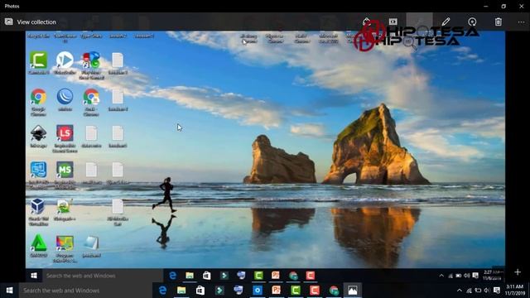Switch to the green Camtasia taskbar app
Viewport: 530px width, 298px height.
[296, 291]
